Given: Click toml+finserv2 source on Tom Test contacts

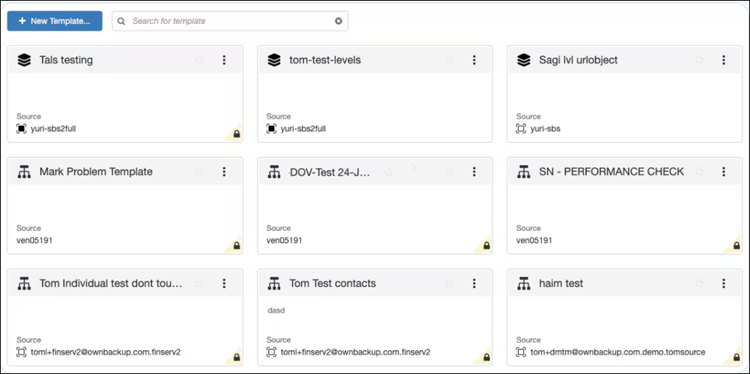Looking at the screenshot, I should 356,352.
